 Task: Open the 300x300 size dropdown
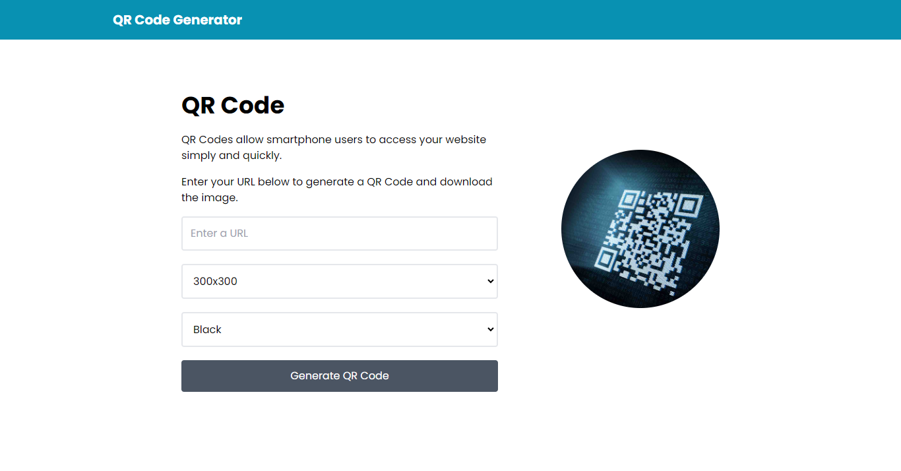(x=339, y=281)
